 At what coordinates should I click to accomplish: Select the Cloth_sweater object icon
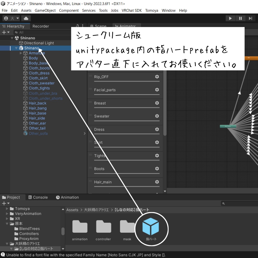tap(25, 83)
